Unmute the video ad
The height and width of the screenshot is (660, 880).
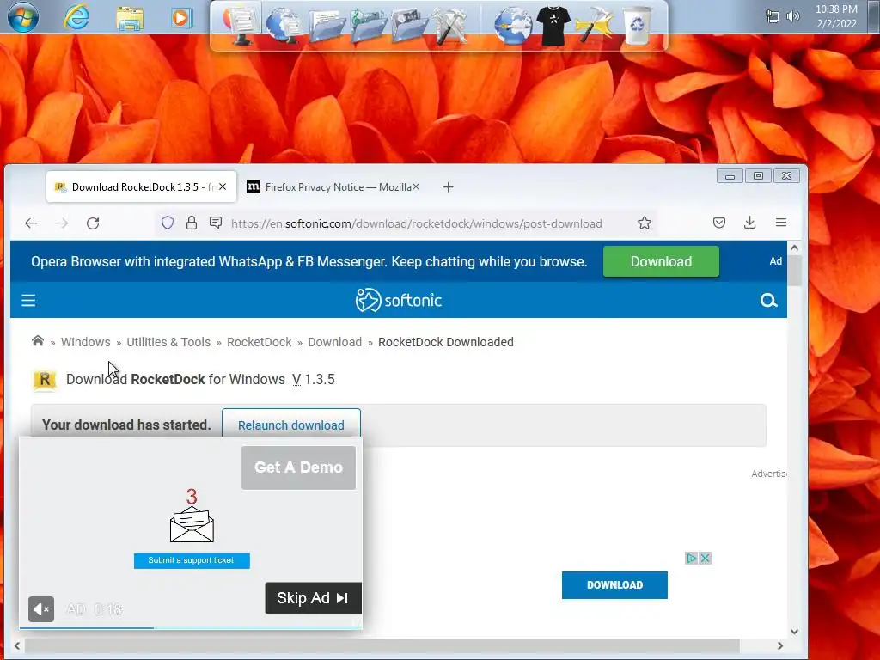[x=41, y=609]
